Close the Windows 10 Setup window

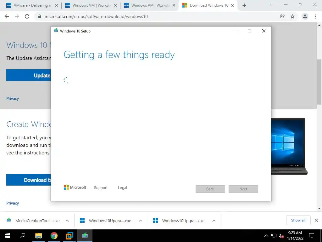264,31
